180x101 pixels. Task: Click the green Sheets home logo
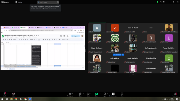click(x=3, y=36)
